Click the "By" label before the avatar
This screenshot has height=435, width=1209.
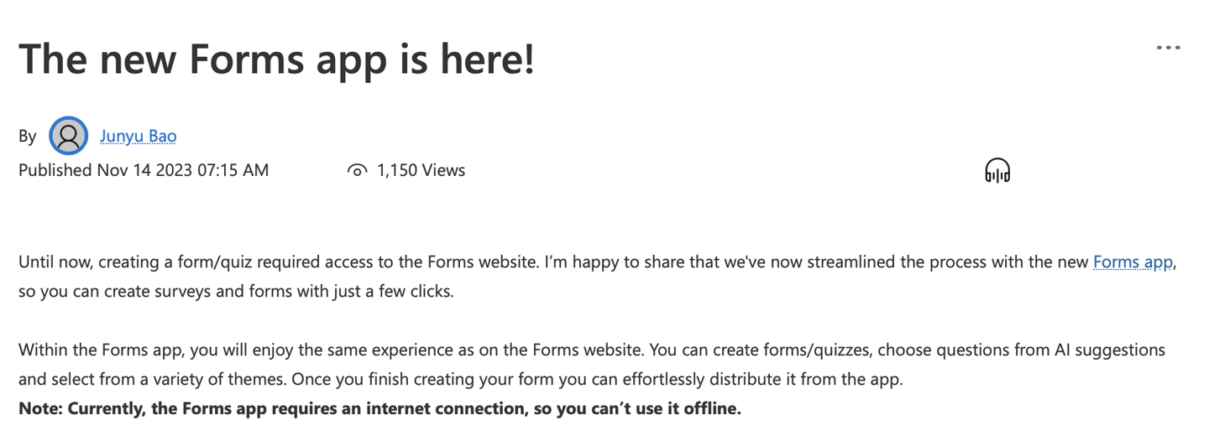[x=28, y=136]
